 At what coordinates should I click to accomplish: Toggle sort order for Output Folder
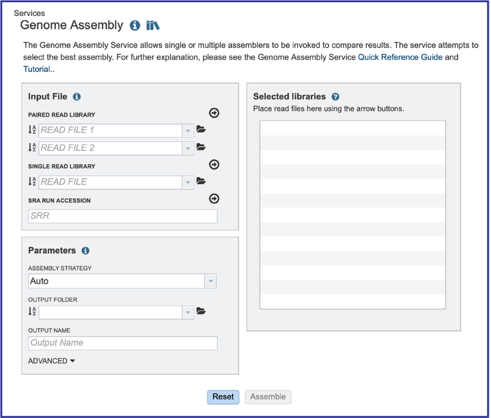coord(32,311)
